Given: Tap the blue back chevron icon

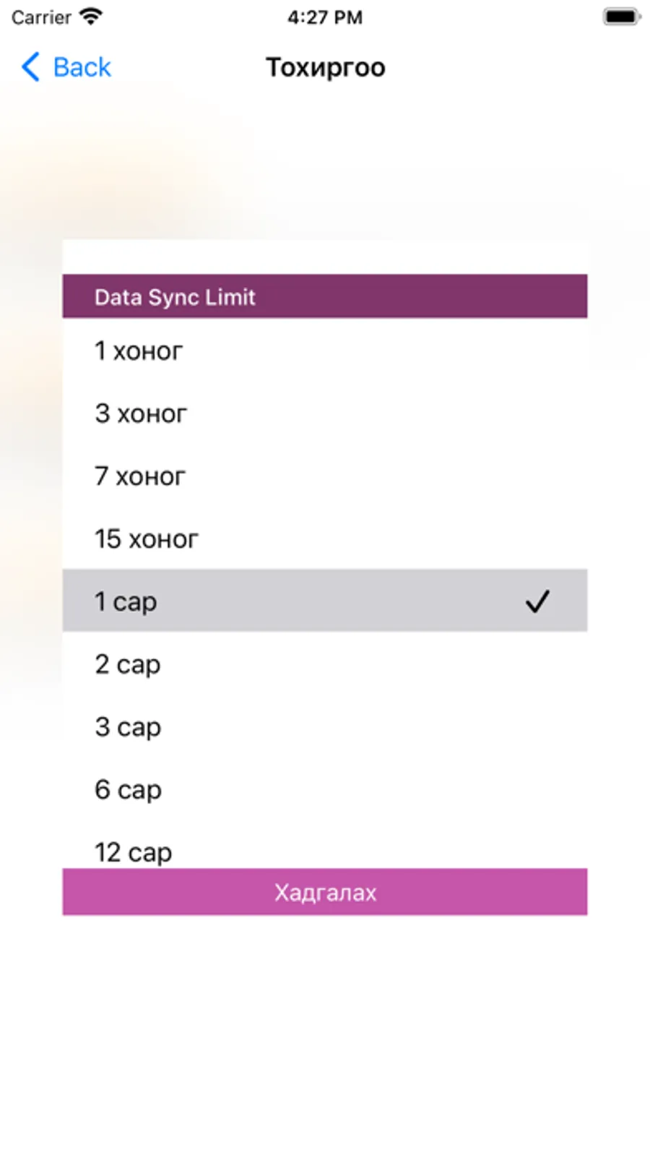Looking at the screenshot, I should pyautogui.click(x=30, y=67).
